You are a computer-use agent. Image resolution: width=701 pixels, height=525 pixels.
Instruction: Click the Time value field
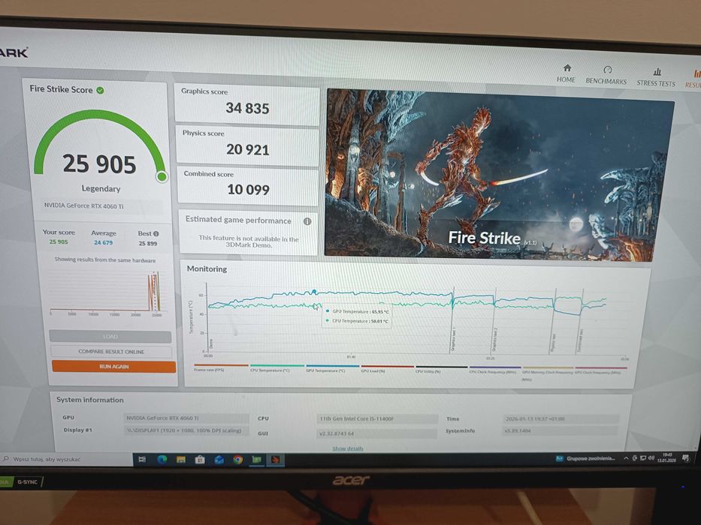point(561,418)
